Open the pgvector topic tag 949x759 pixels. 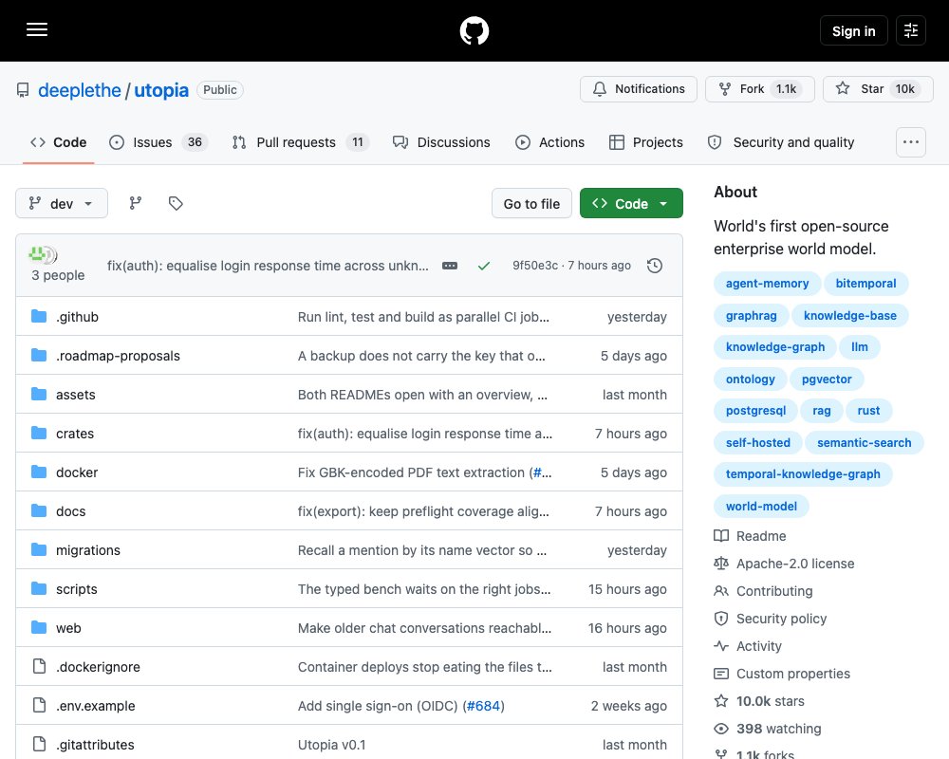pos(827,379)
